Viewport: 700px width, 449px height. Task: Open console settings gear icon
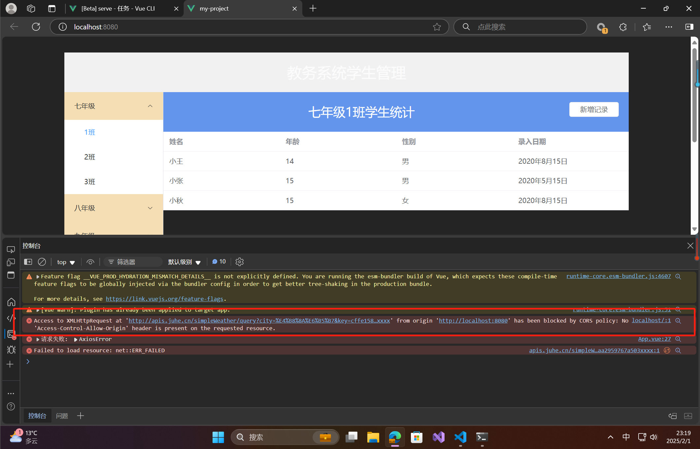pyautogui.click(x=240, y=262)
